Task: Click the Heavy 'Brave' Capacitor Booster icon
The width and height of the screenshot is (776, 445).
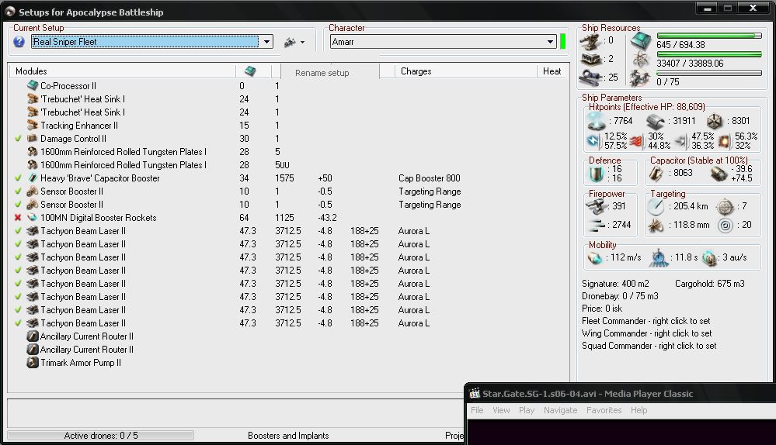Action: [33, 178]
